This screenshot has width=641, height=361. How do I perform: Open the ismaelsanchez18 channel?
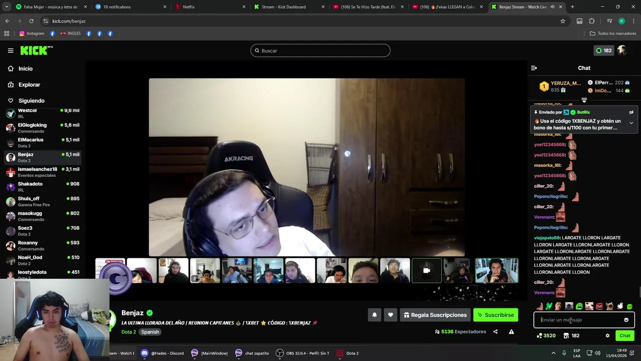pyautogui.click(x=43, y=172)
